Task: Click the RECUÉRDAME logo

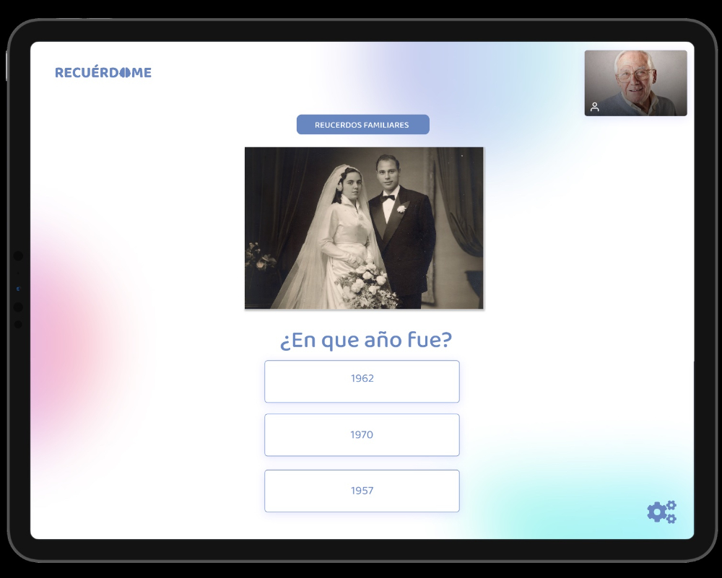Action: [103, 72]
